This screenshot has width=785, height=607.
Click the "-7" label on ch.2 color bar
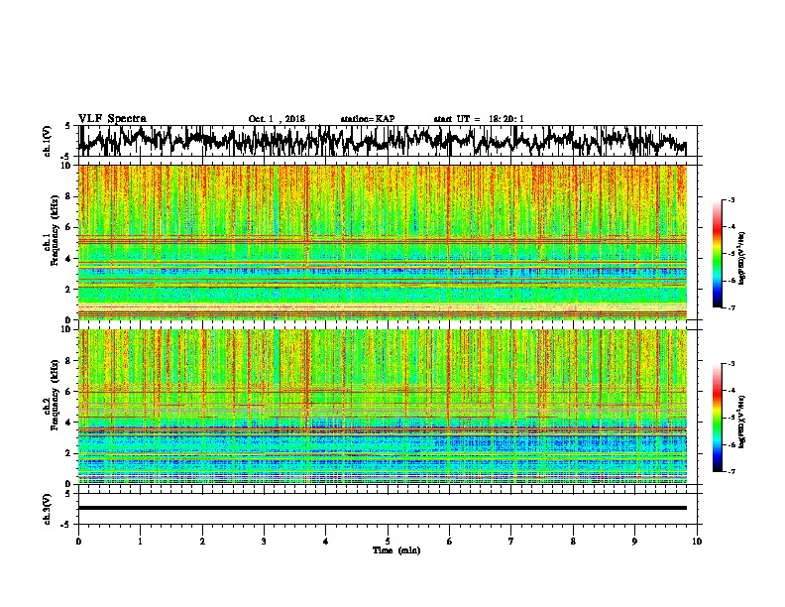click(731, 471)
